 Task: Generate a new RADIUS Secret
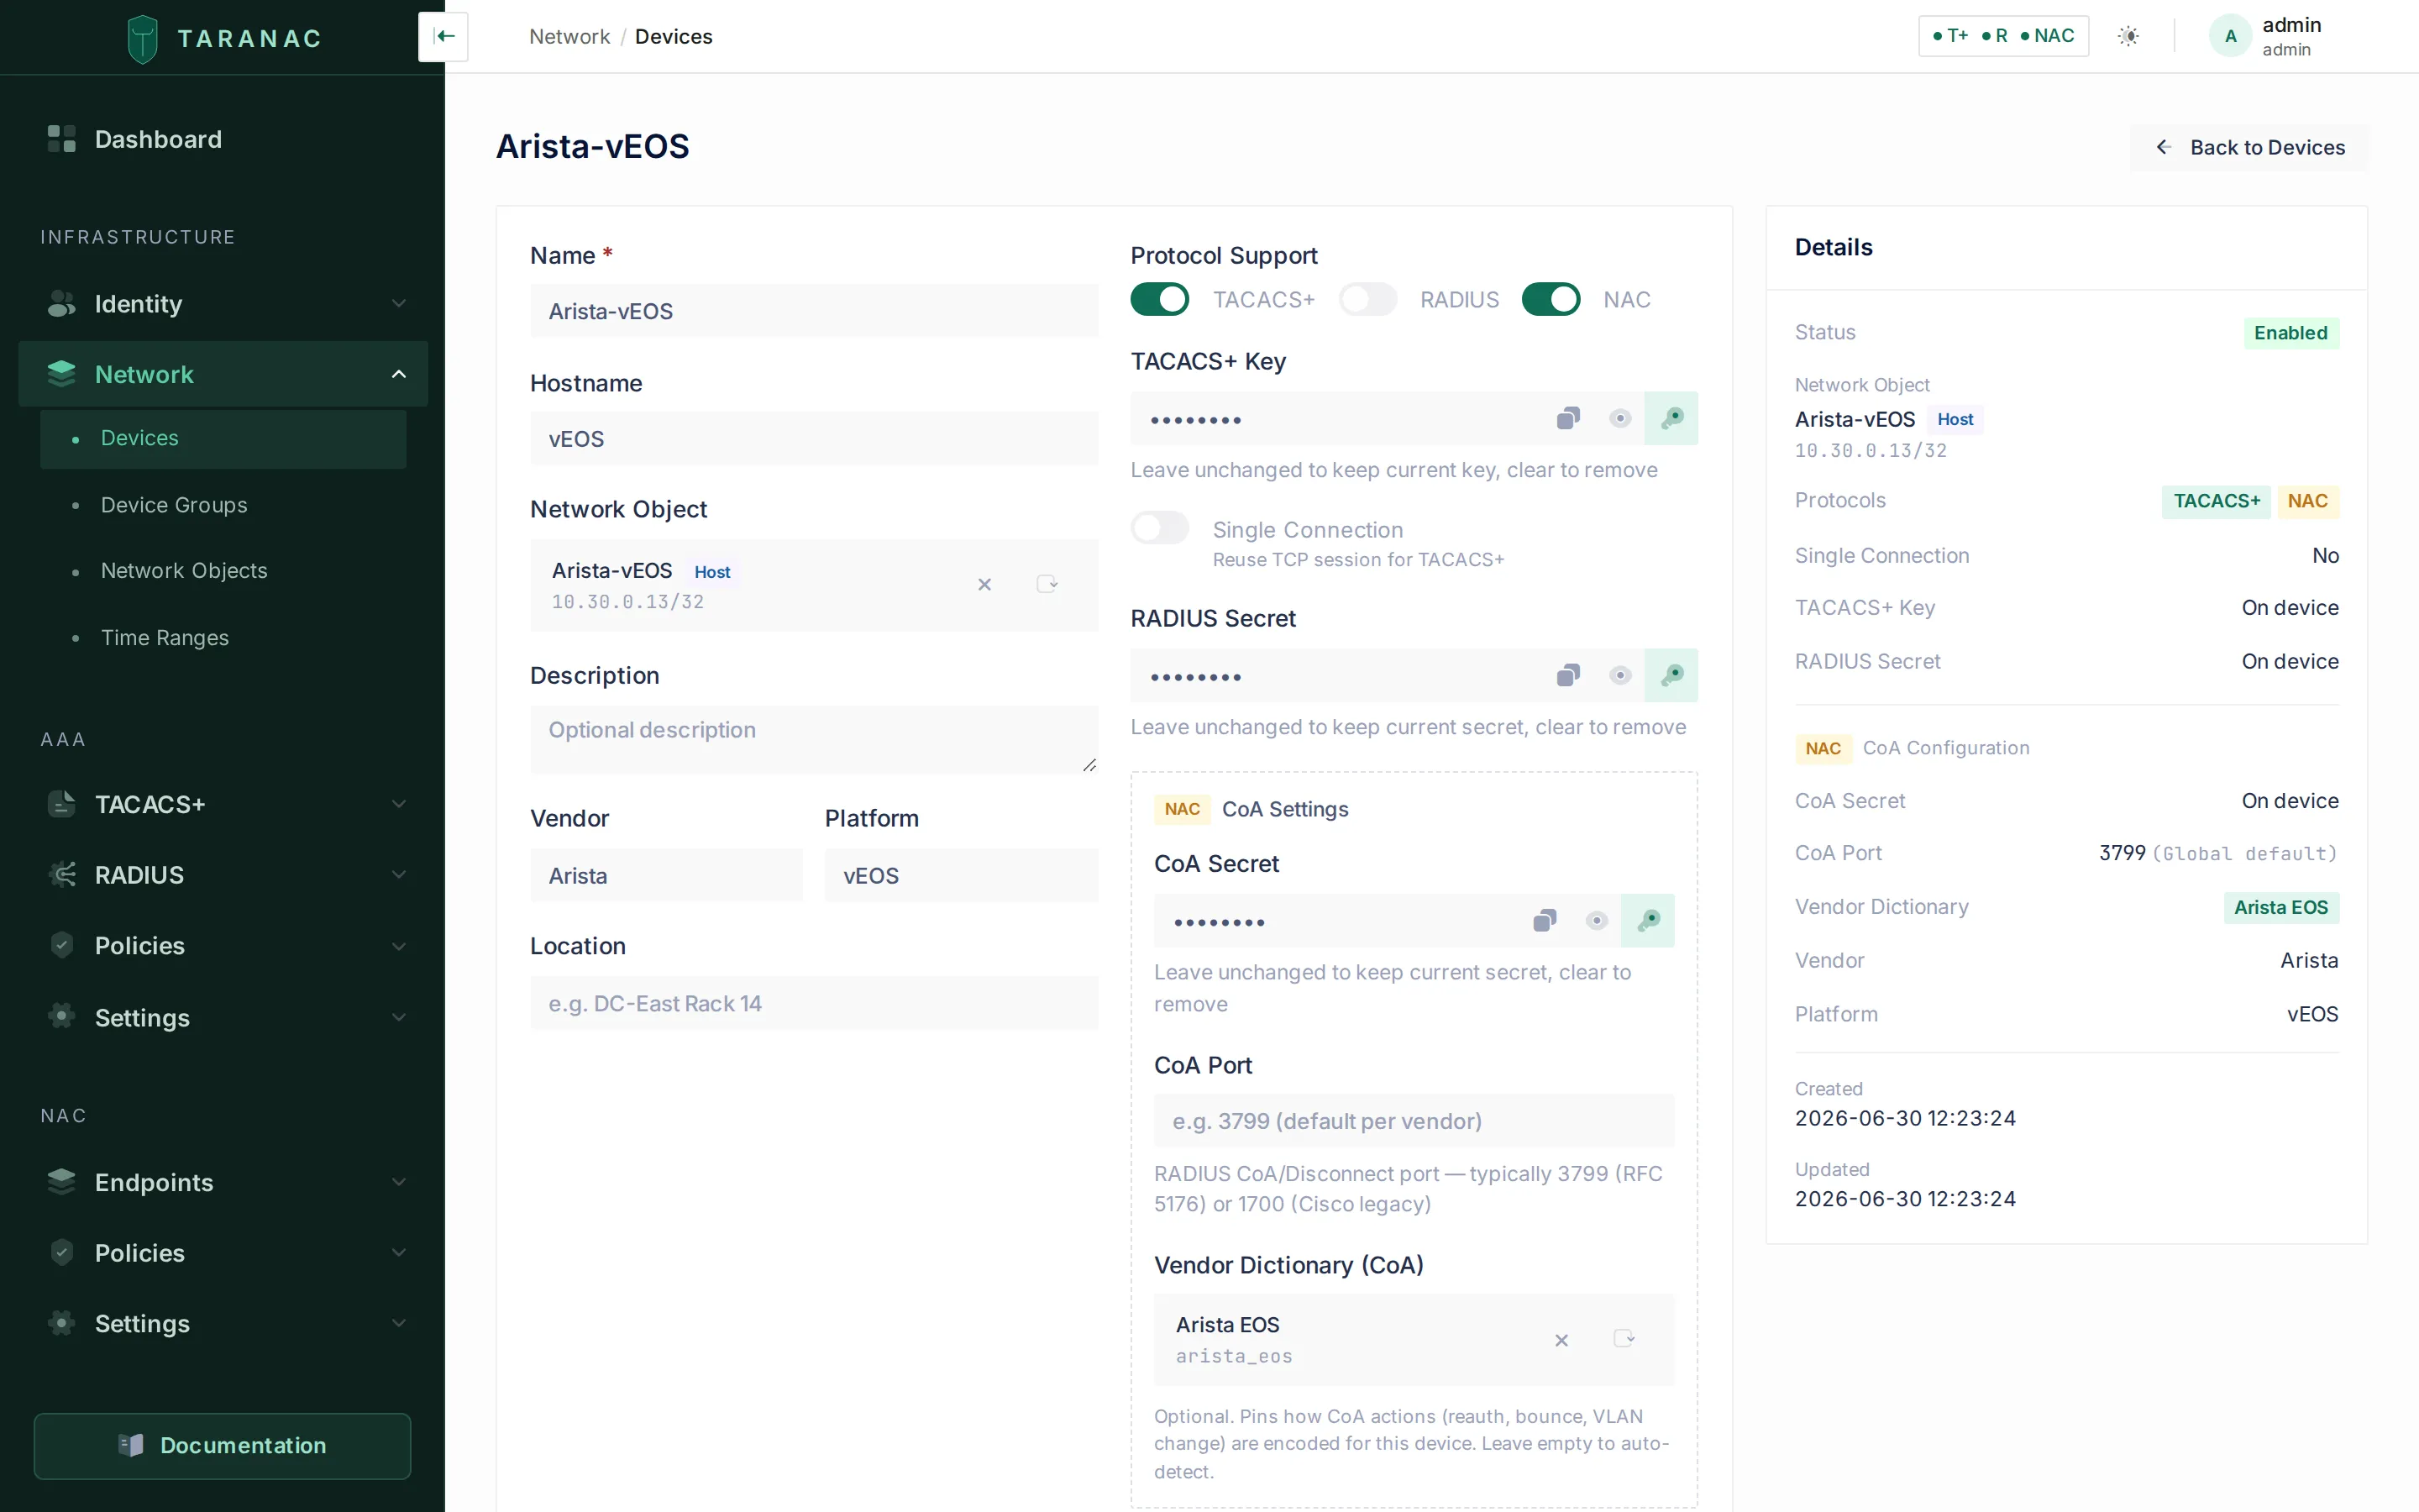(x=1671, y=675)
